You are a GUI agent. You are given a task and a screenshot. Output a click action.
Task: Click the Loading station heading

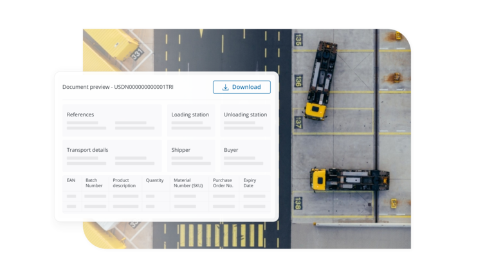coord(190,115)
